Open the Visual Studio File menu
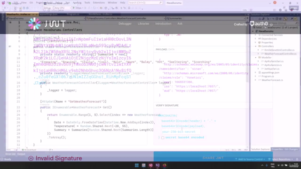Screen dimensions: 301x169 click(x=9, y=3)
